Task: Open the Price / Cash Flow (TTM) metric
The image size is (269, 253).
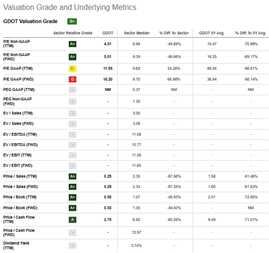Action: 19,220
